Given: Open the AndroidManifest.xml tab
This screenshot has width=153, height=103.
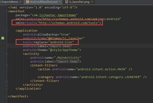Looking at the screenshot, I should pyautogui.click(x=44, y=2).
